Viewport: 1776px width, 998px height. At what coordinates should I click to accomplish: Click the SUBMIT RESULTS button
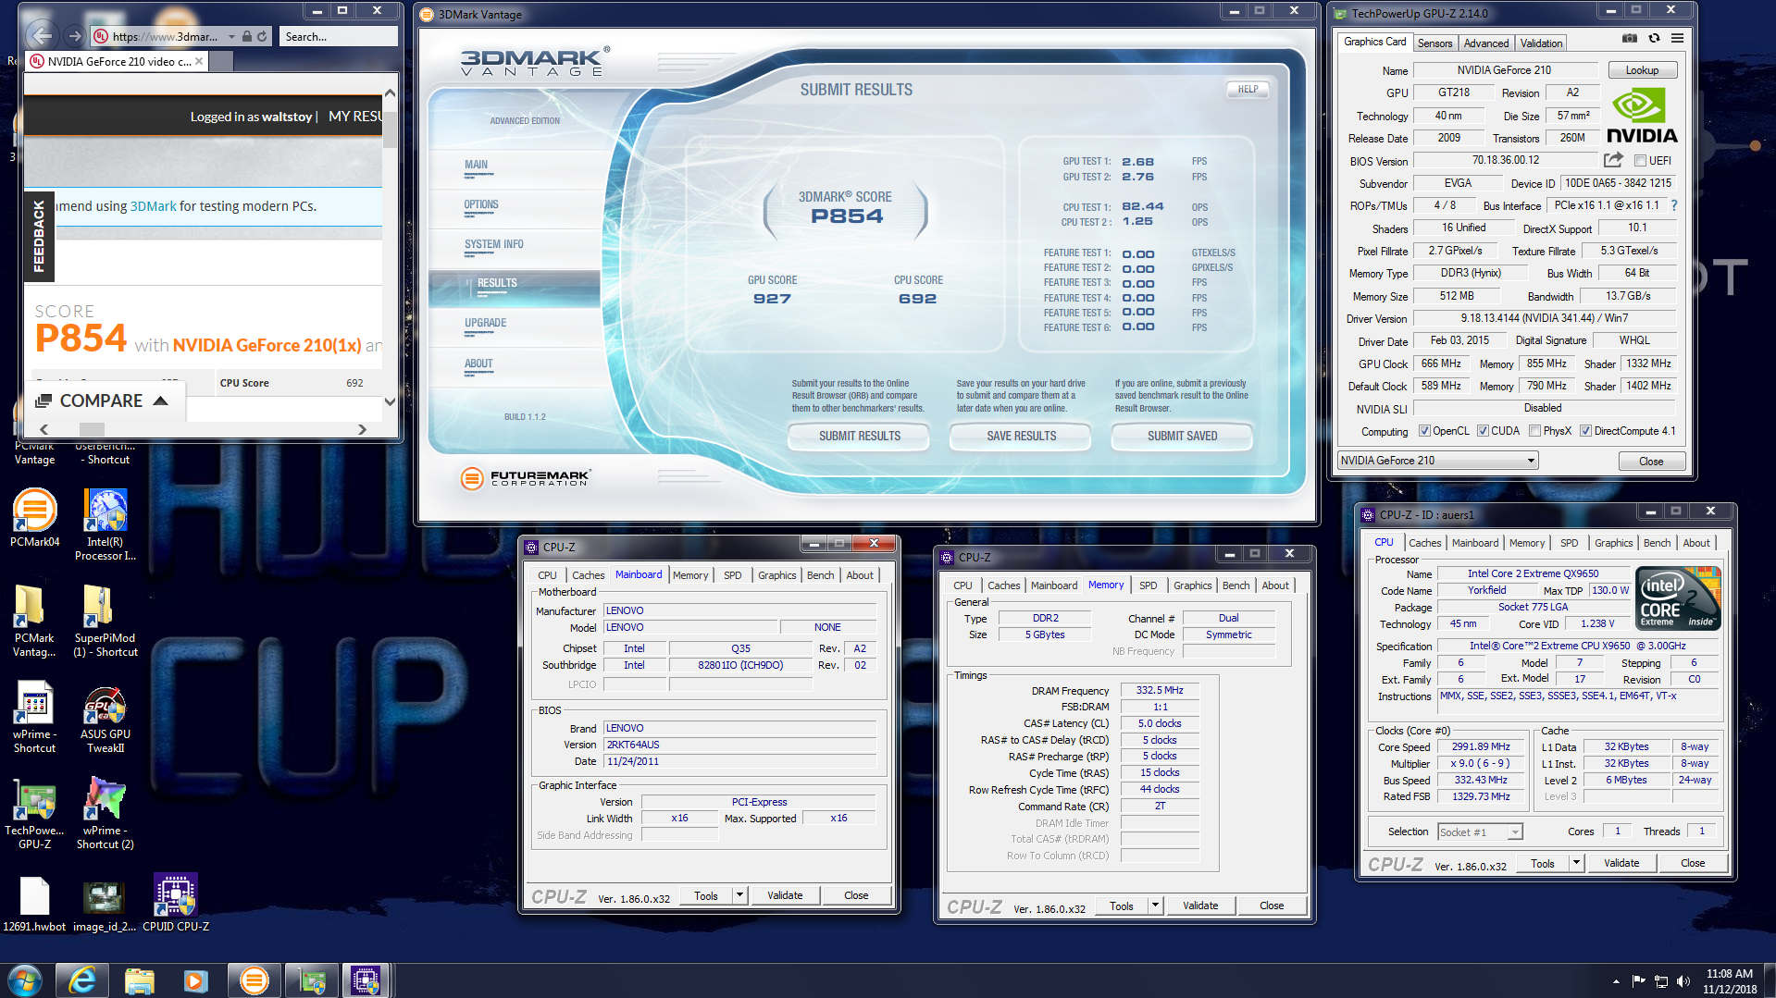[x=859, y=437]
